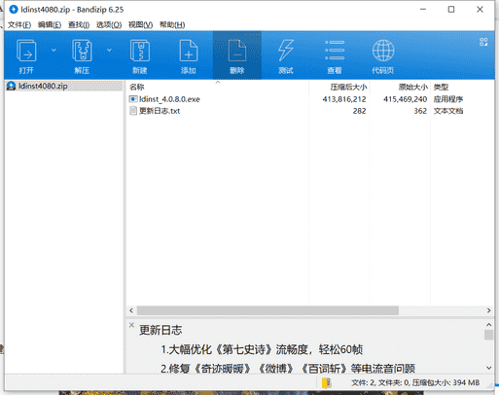Click the preview pane scroll-up arrow
Image resolution: width=499 pixels, height=395 pixels.
489,325
